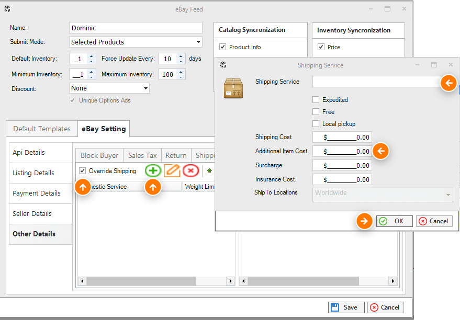Click the left grid scroll-right arrow

click(x=231, y=281)
